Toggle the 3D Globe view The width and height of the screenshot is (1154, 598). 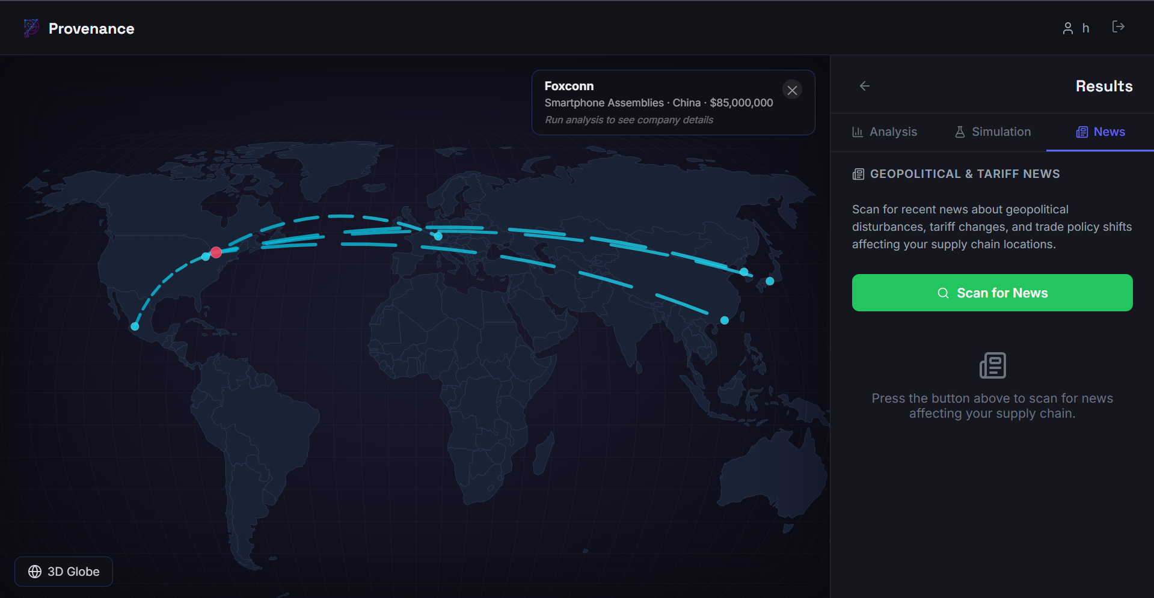click(x=64, y=572)
